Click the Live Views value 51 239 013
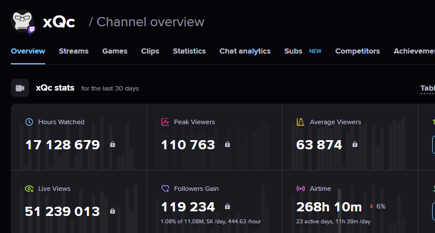The height and width of the screenshot is (233, 435). click(x=62, y=211)
